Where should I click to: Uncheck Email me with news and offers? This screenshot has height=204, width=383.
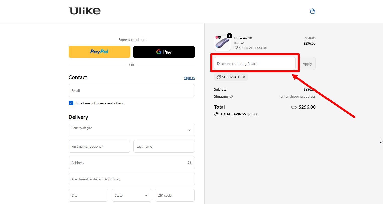[x=71, y=103]
